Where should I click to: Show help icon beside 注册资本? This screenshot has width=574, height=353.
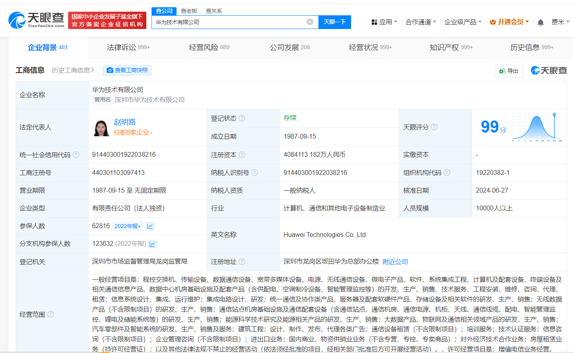coord(242,155)
